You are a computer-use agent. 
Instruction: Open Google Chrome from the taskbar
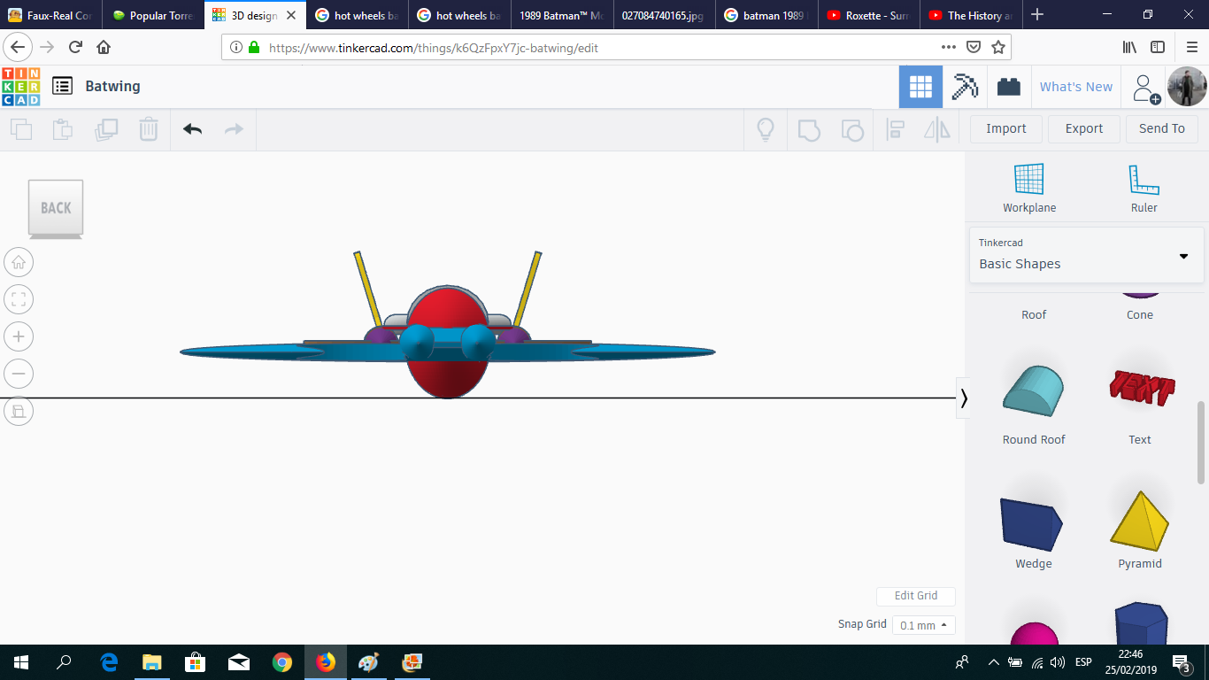[282, 662]
